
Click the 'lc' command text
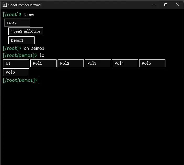click(x=42, y=55)
